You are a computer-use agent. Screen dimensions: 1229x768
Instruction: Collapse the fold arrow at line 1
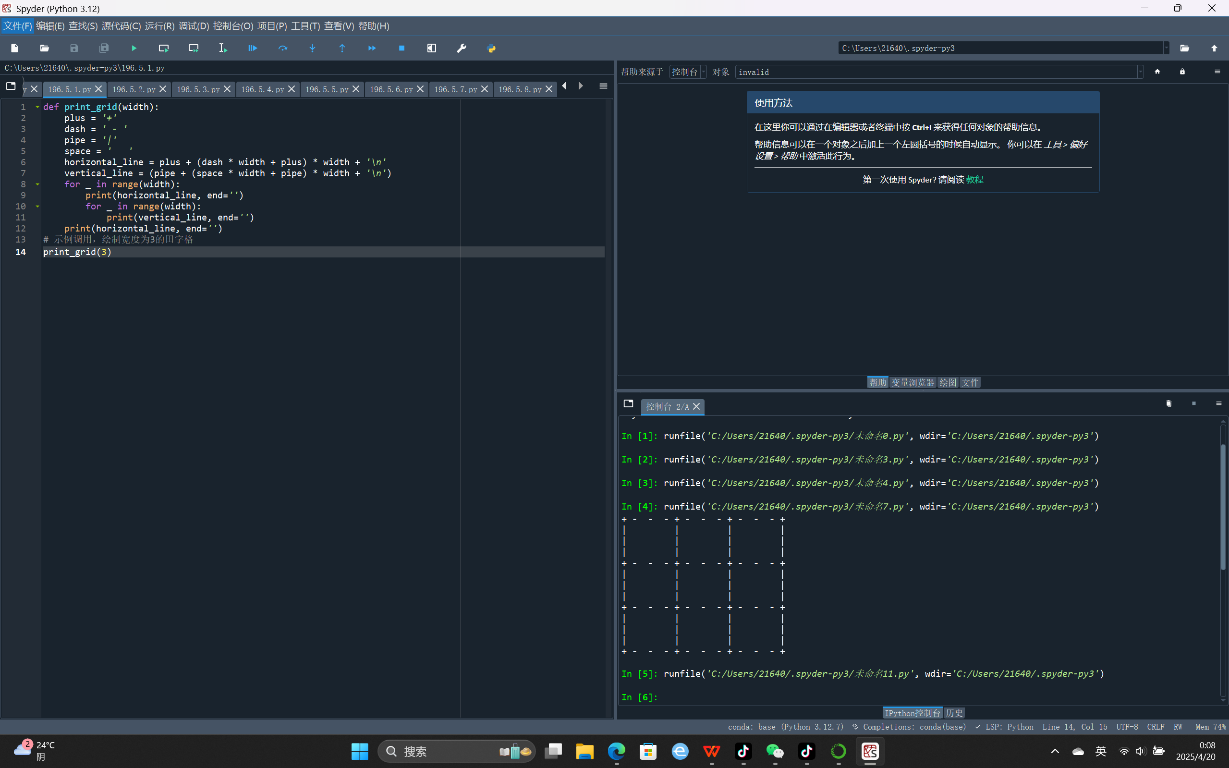coord(37,107)
